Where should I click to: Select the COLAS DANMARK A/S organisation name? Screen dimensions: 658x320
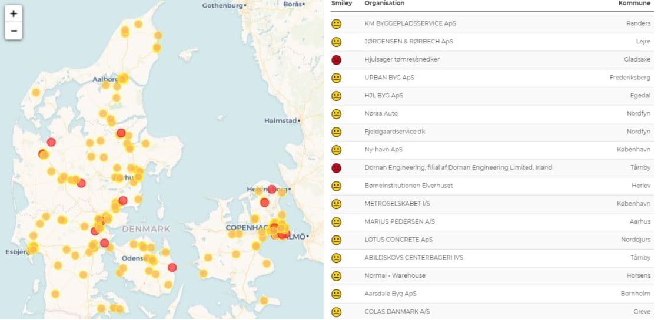(397, 312)
